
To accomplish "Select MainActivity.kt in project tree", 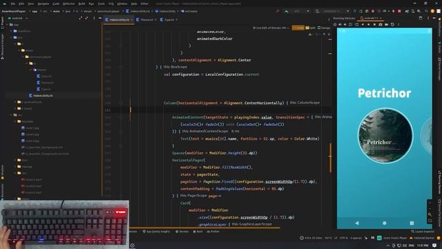I will tap(41, 95).
